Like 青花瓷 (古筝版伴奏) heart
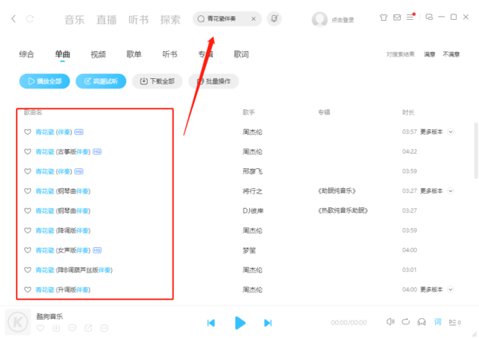Viewport: 479px width, 338px height. pos(27,151)
